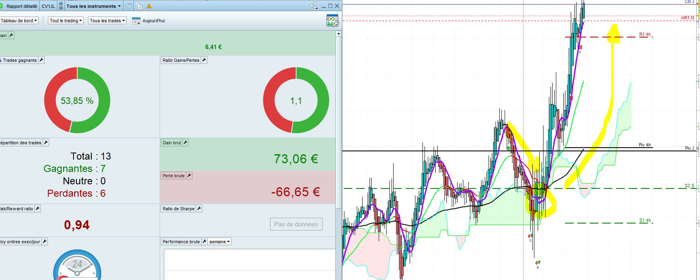Open the share icon menu
Viewport: 700px width, 280px height.
pyautogui.click(x=314, y=6)
